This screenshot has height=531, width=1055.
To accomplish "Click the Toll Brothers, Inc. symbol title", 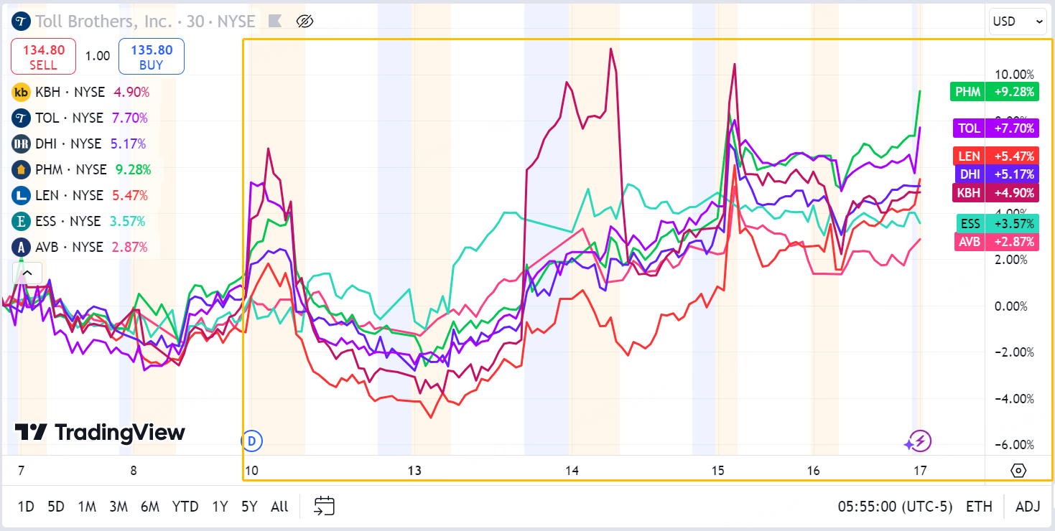I will pyautogui.click(x=104, y=21).
